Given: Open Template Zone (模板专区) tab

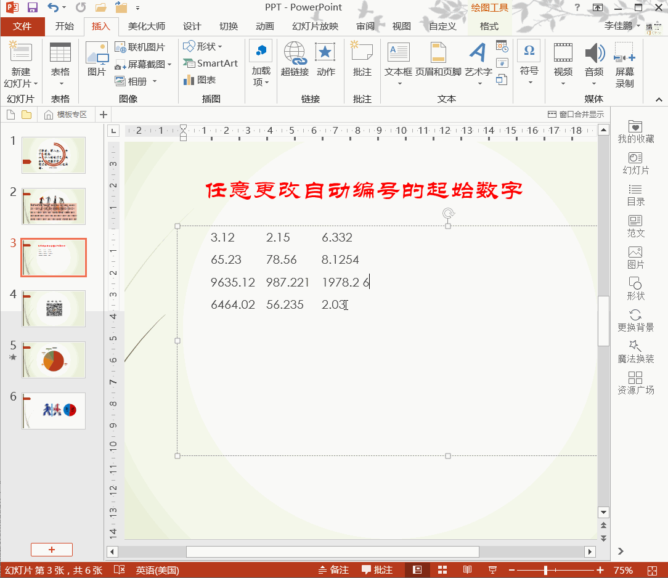Looking at the screenshot, I should 66,115.
